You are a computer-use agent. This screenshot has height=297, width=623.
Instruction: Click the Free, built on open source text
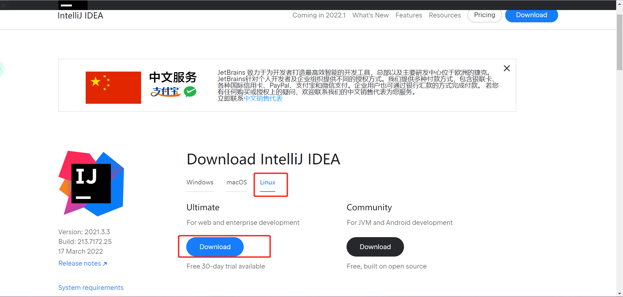387,266
